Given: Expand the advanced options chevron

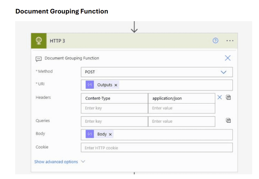Looking at the screenshot, I should 83,161.
